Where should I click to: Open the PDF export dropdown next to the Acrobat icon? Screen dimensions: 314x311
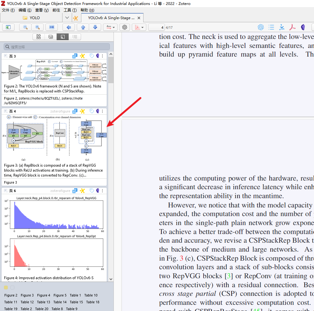143,27
